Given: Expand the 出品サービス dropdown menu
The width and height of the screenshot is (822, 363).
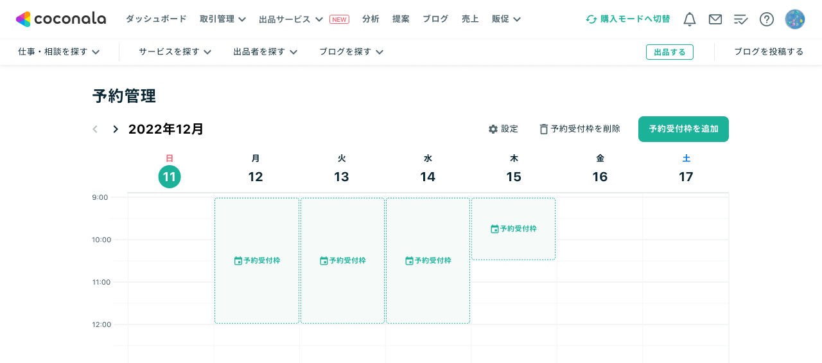Looking at the screenshot, I should [291, 19].
